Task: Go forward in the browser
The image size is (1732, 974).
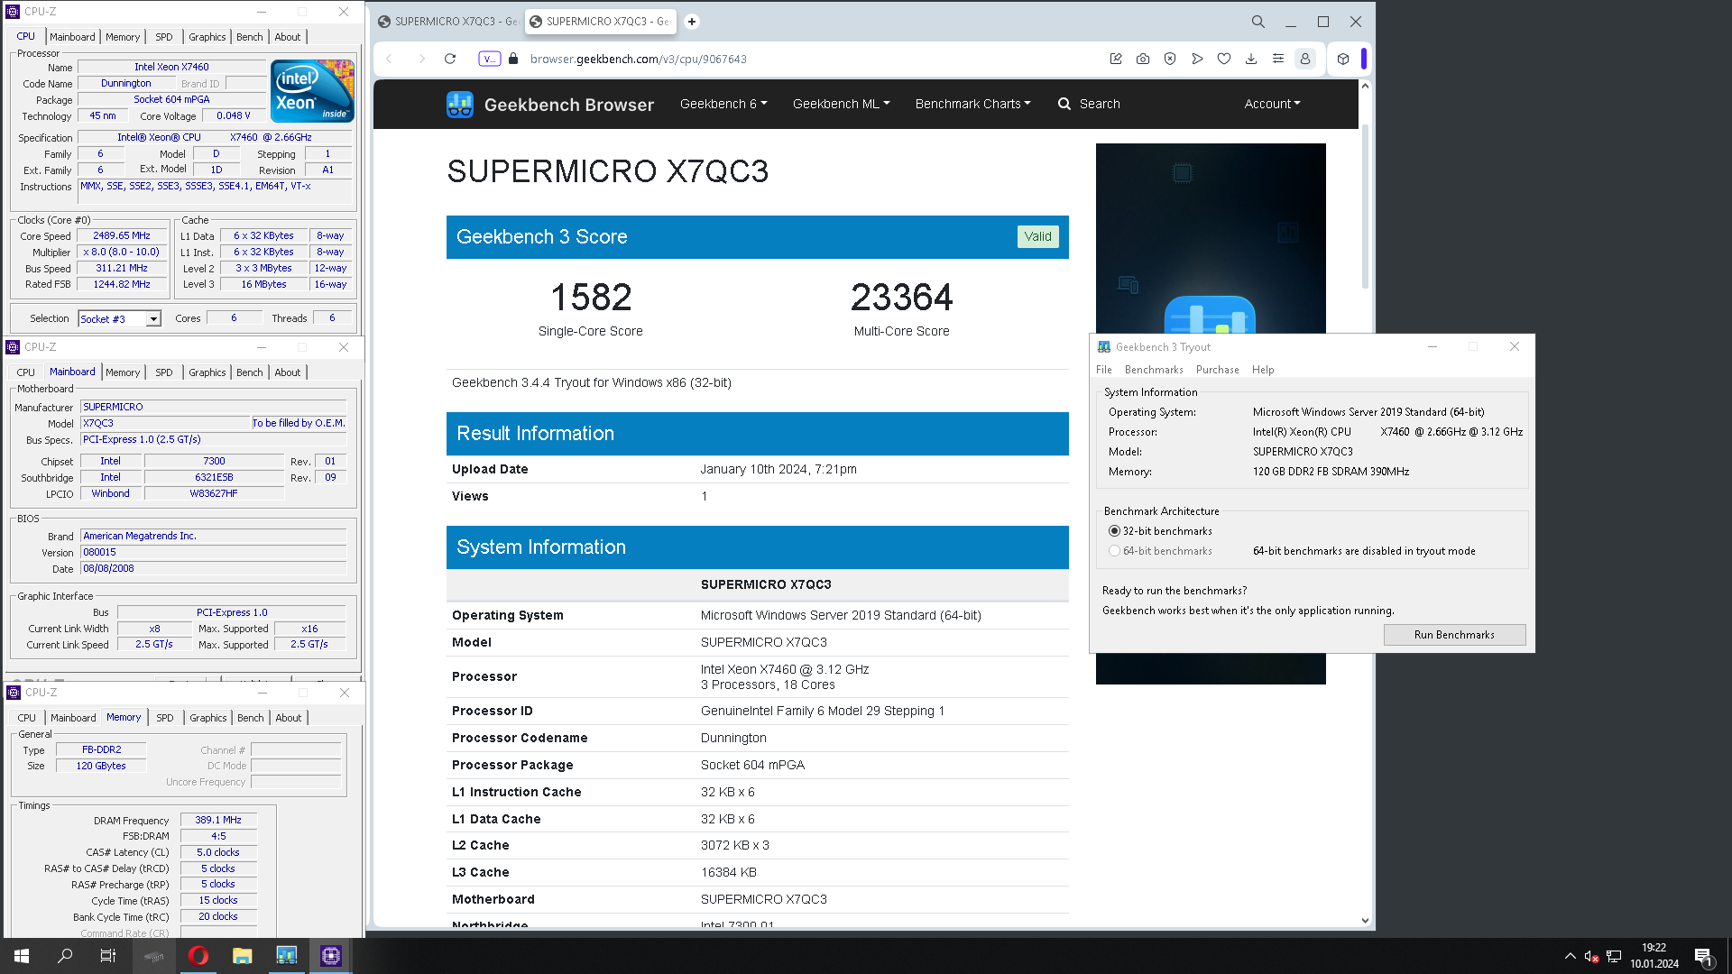Action: pyautogui.click(x=421, y=59)
